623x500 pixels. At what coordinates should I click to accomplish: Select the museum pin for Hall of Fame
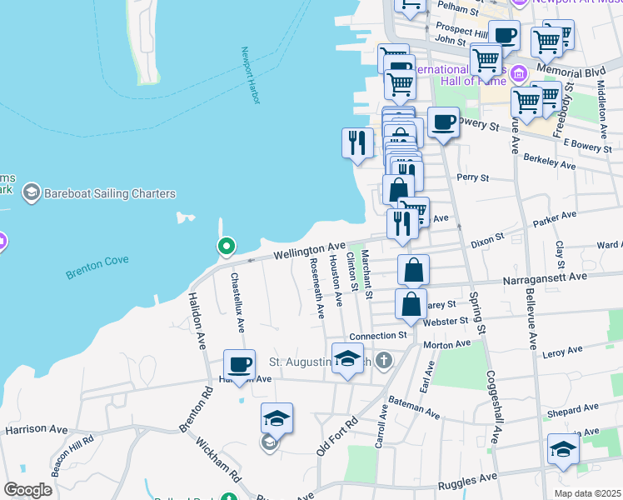[x=519, y=73]
